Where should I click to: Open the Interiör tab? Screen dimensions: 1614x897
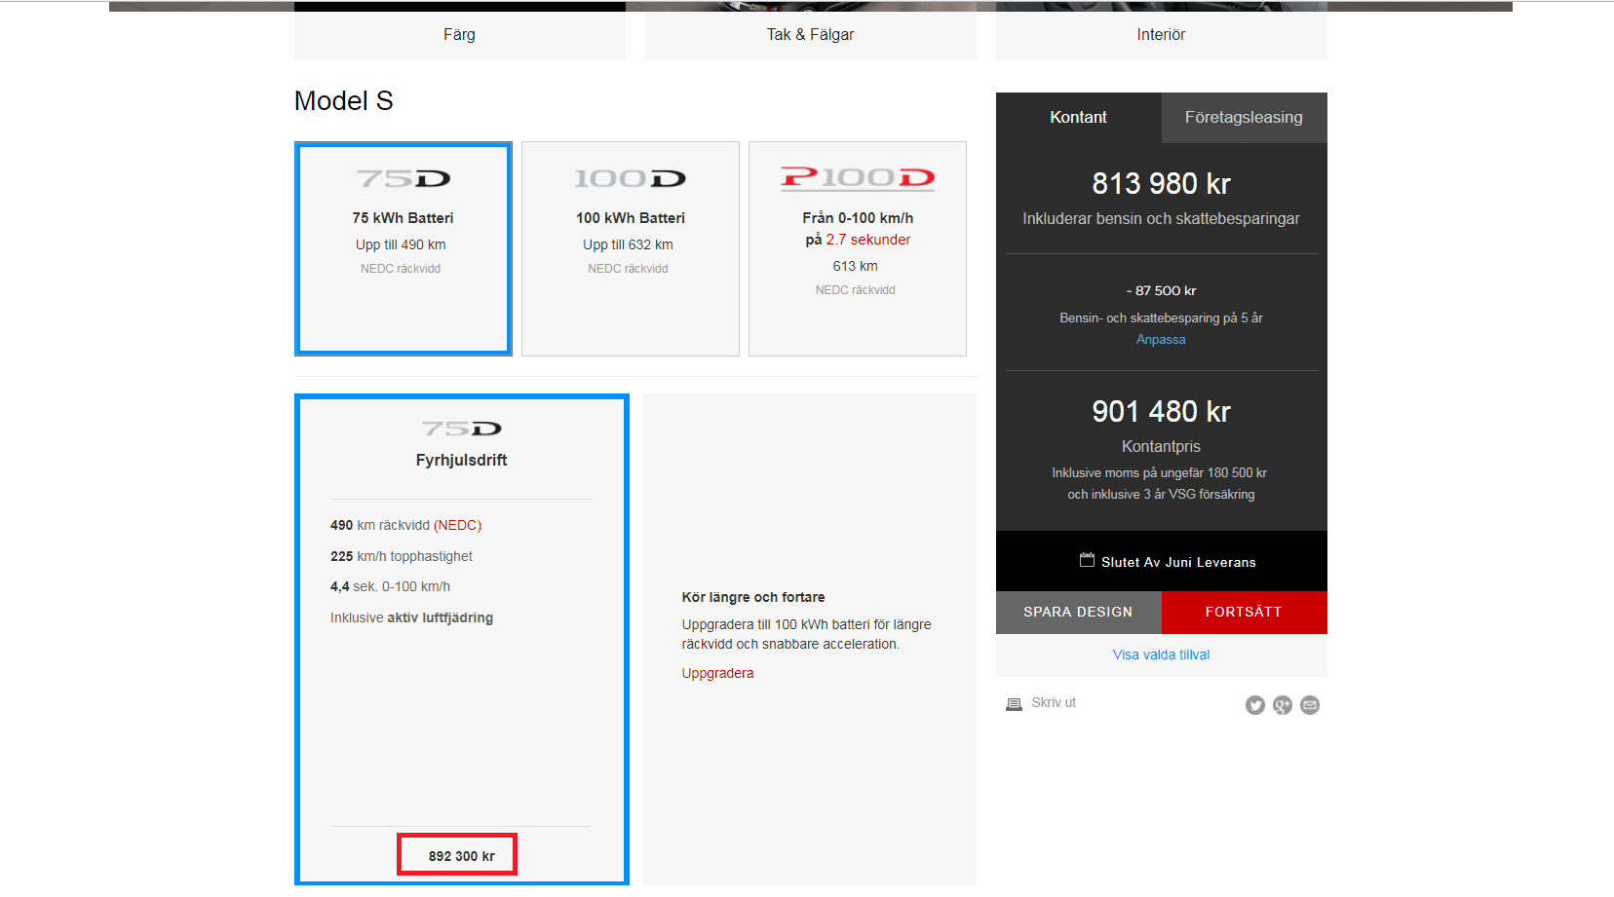coord(1161,35)
